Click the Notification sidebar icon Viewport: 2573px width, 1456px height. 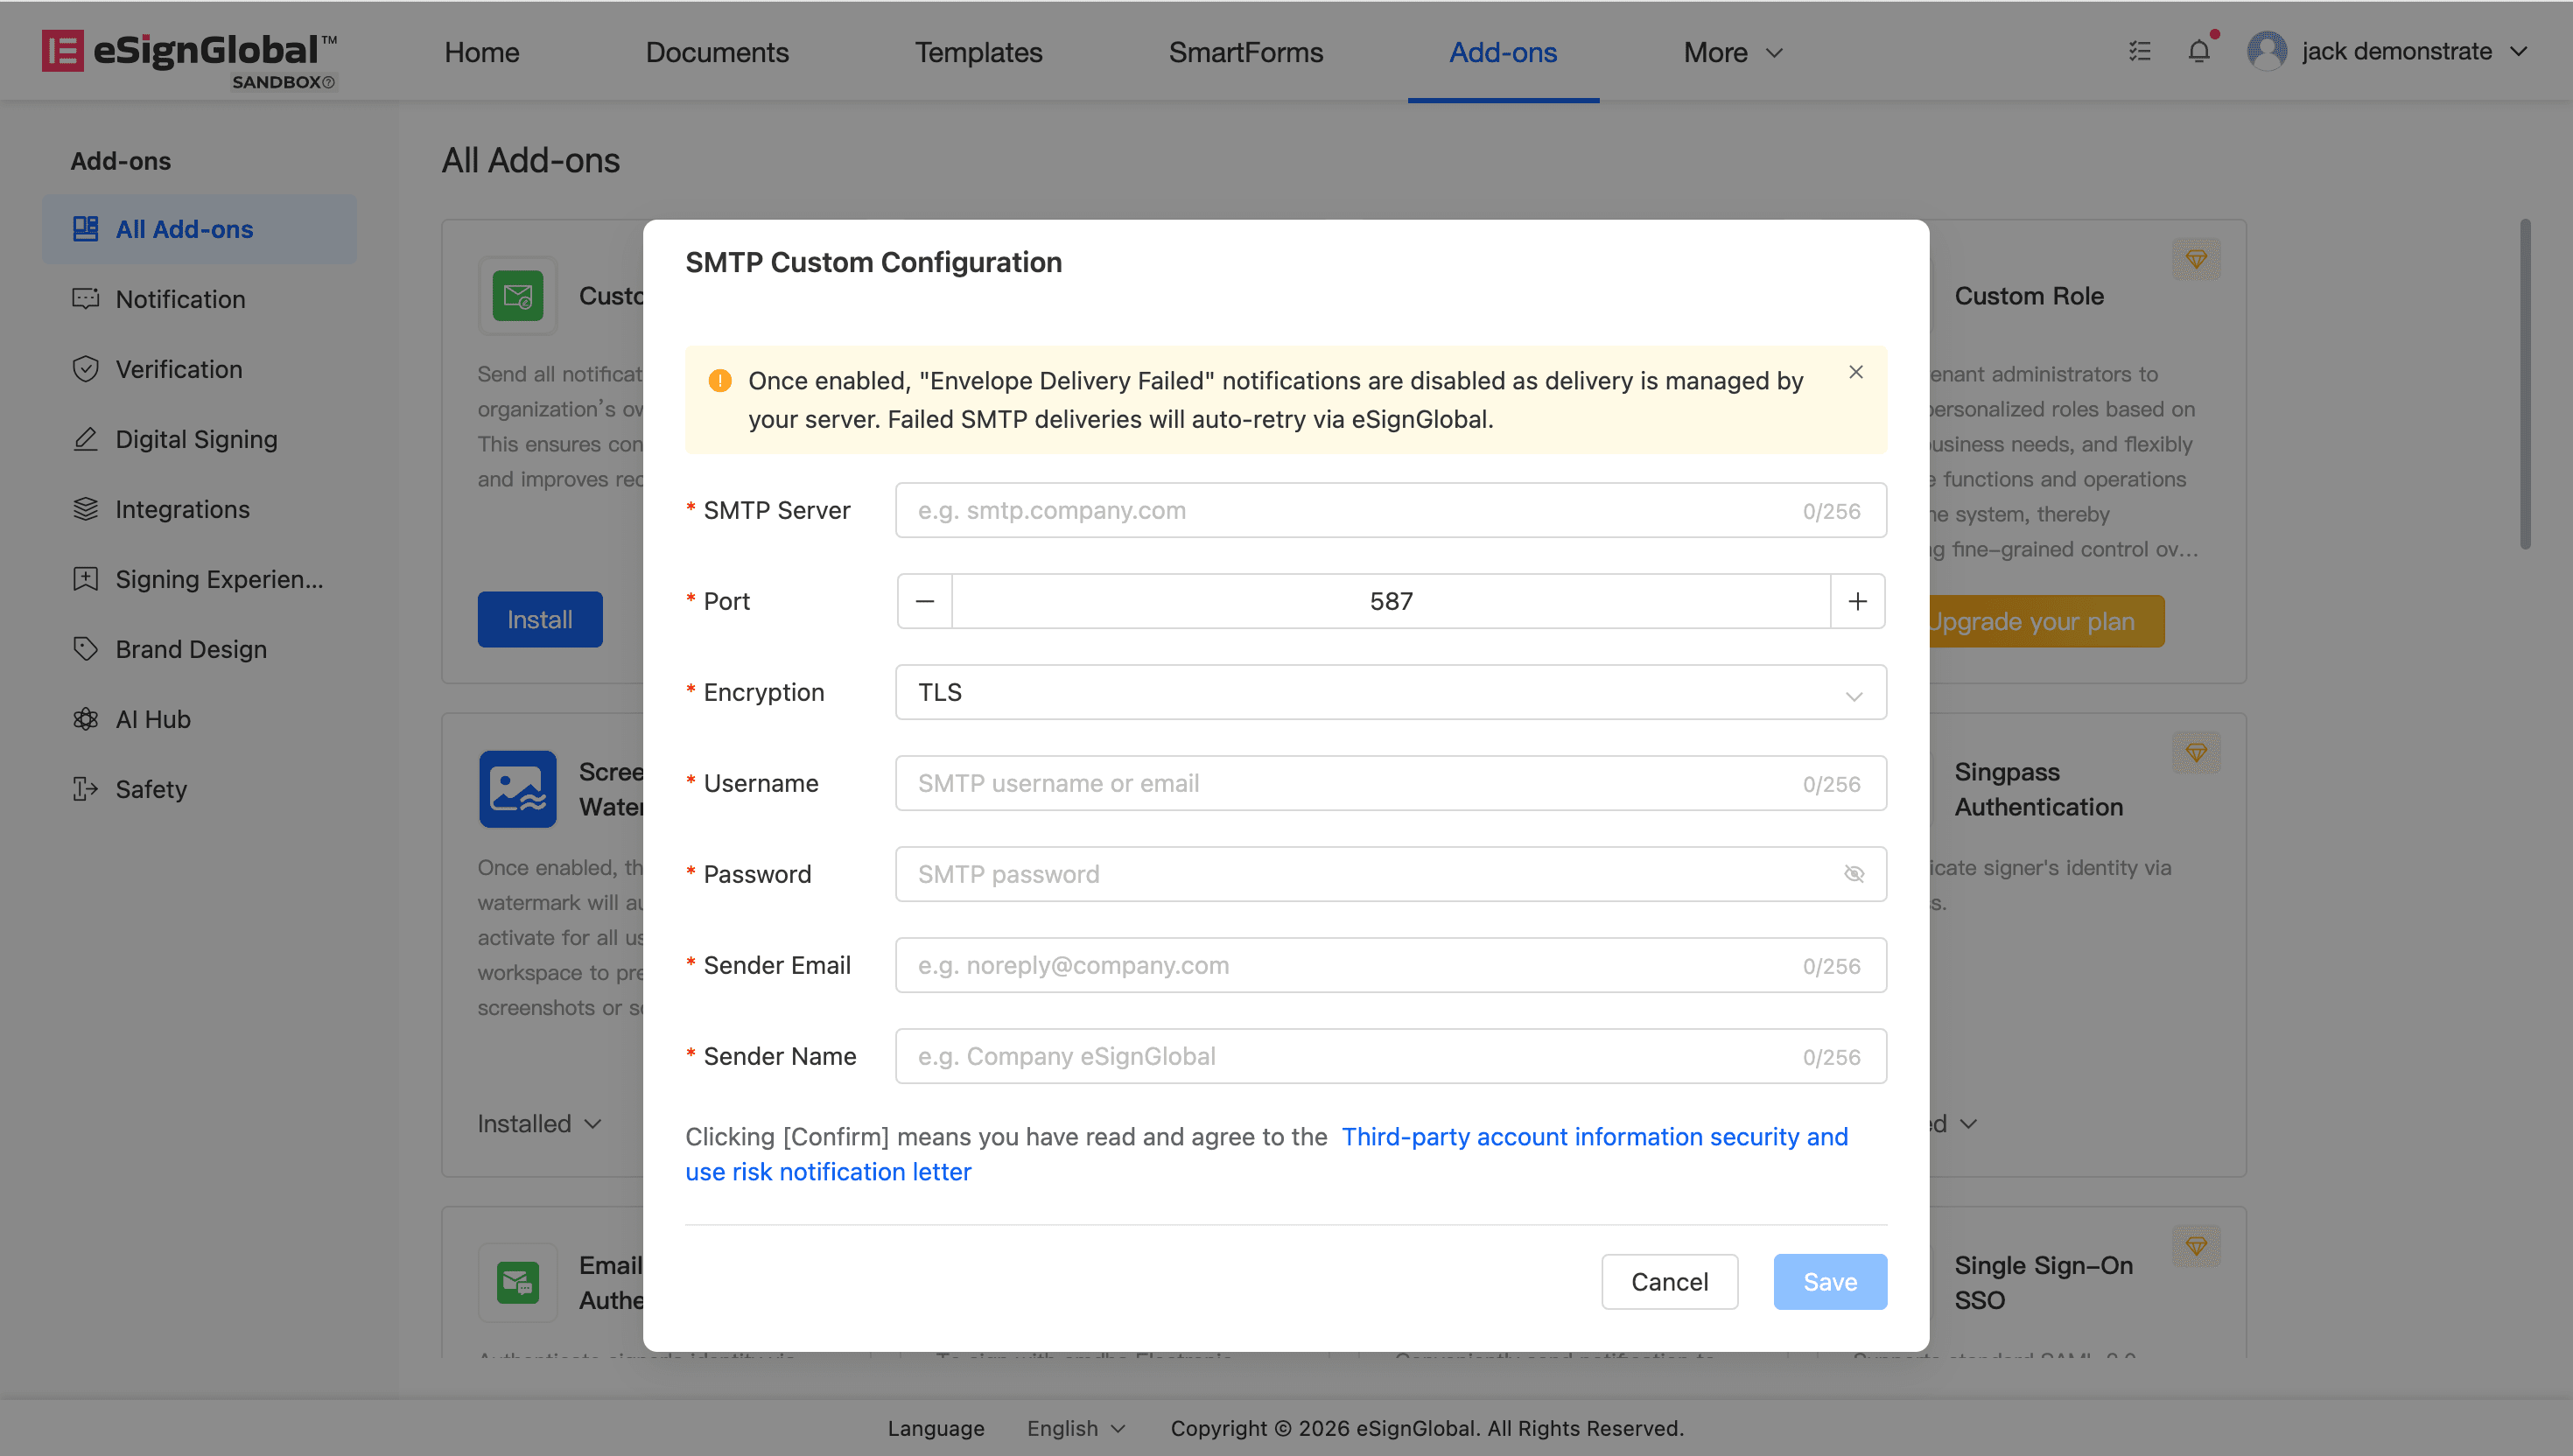(86, 299)
